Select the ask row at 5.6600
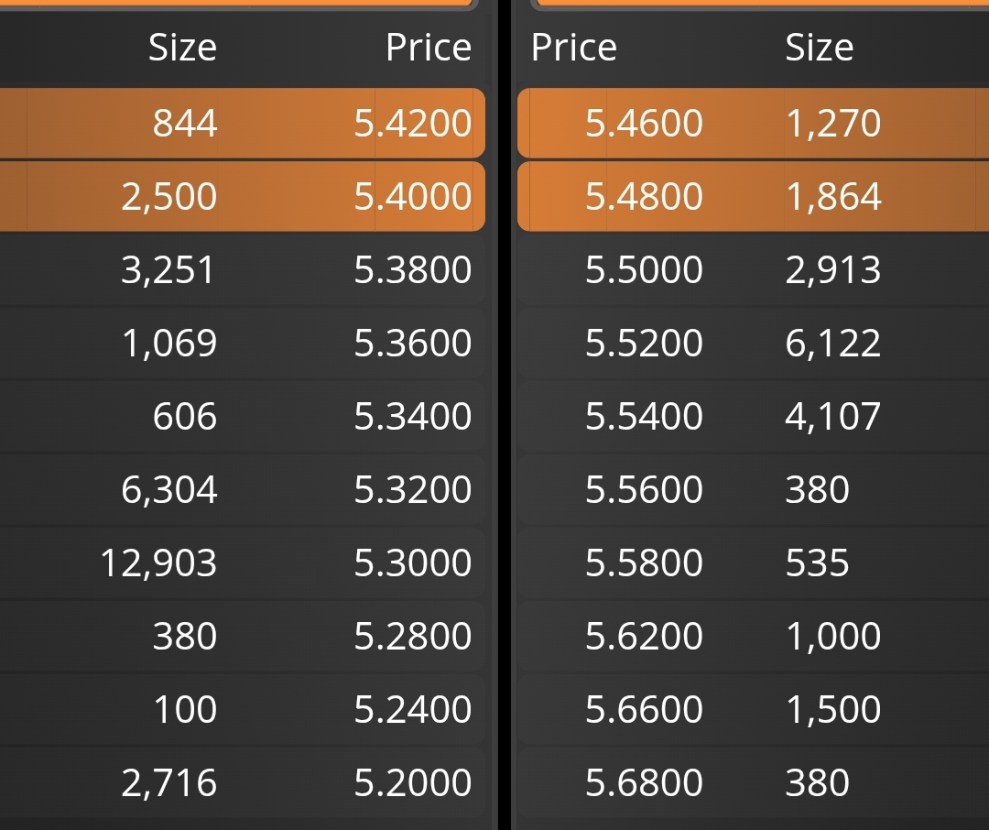 pyautogui.click(x=753, y=709)
